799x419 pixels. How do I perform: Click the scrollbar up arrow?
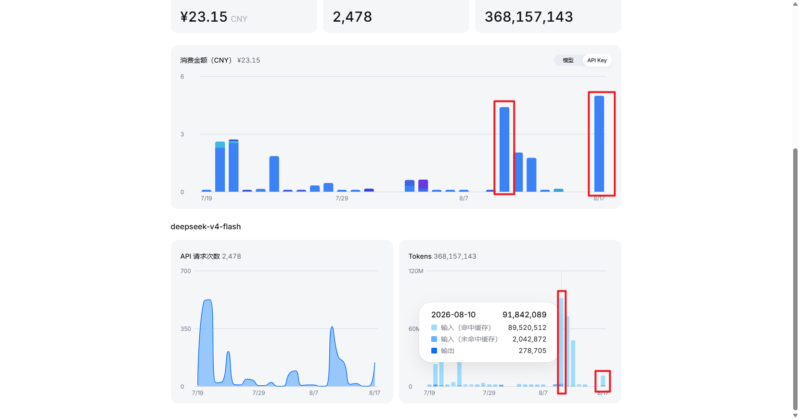click(x=795, y=4)
